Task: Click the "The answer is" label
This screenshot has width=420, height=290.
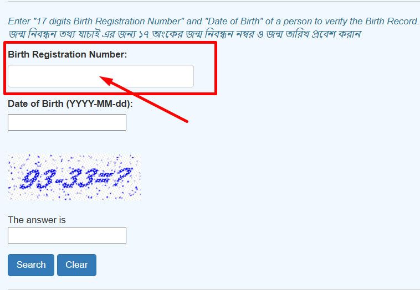Action: [37, 220]
